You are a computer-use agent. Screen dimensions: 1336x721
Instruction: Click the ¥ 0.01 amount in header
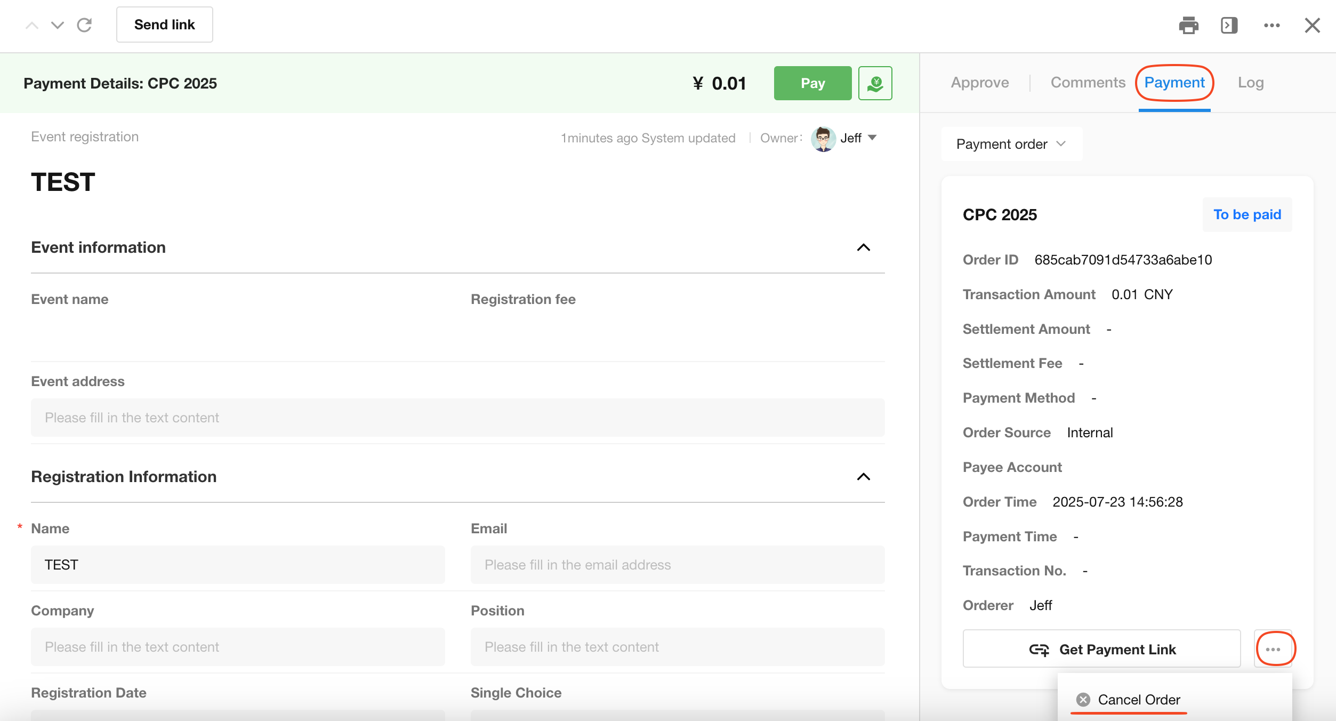pos(719,83)
